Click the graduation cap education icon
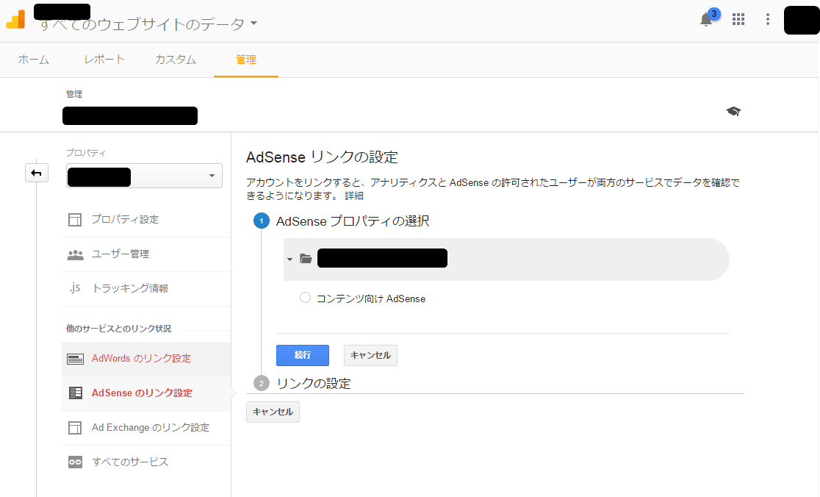Viewport: 820px width, 497px height. 734,111
